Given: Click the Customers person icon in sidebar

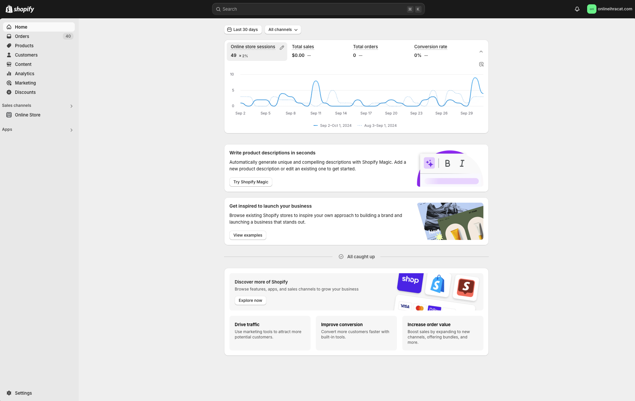Looking at the screenshot, I should click(x=9, y=55).
